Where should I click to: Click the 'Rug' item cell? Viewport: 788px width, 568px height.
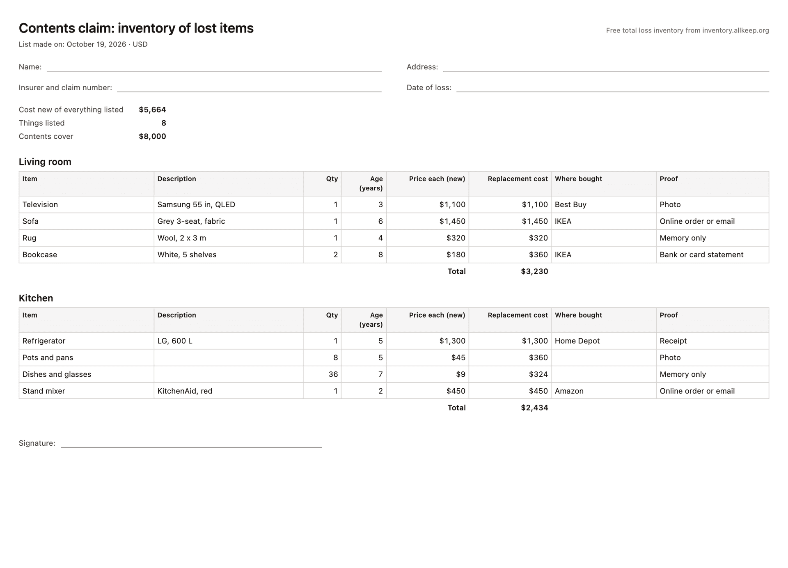tap(87, 238)
